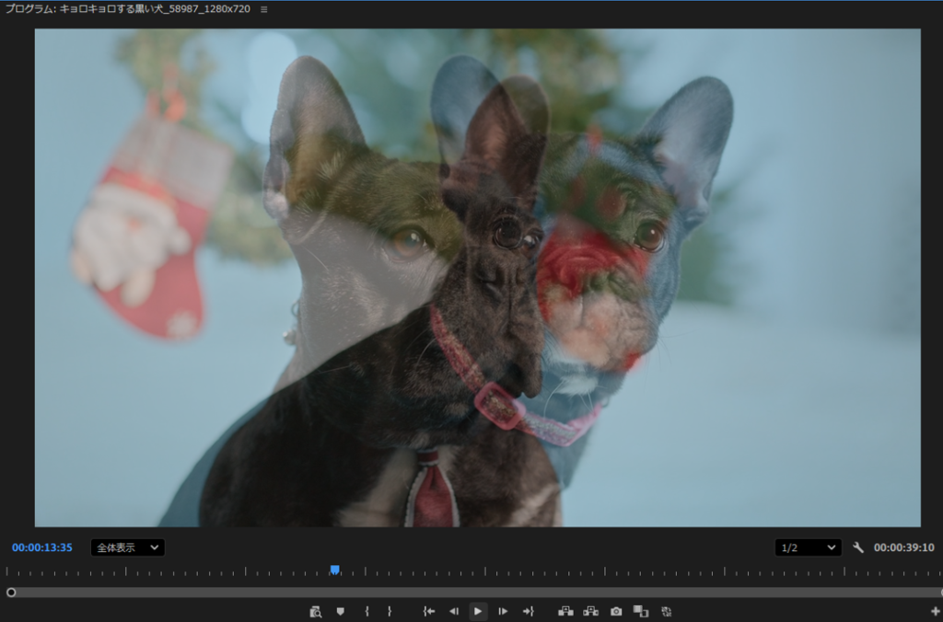This screenshot has width=943, height=622.
Task: Click the current timecode 00:00:13:35
Action: 42,547
